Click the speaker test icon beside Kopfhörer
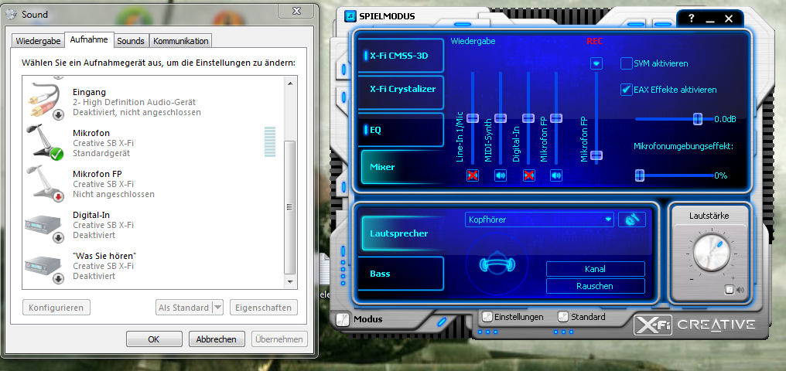The height and width of the screenshot is (371, 786). click(x=632, y=220)
